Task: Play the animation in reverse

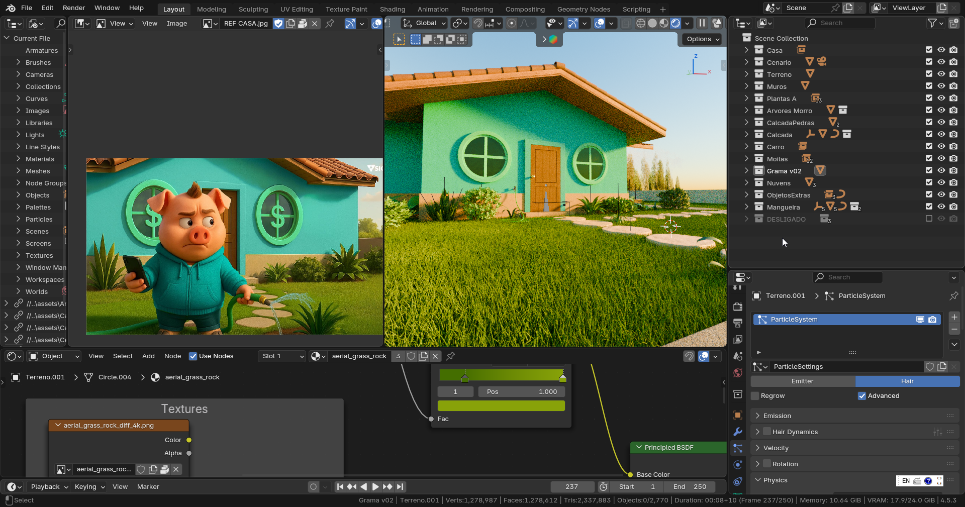Action: pyautogui.click(x=364, y=486)
